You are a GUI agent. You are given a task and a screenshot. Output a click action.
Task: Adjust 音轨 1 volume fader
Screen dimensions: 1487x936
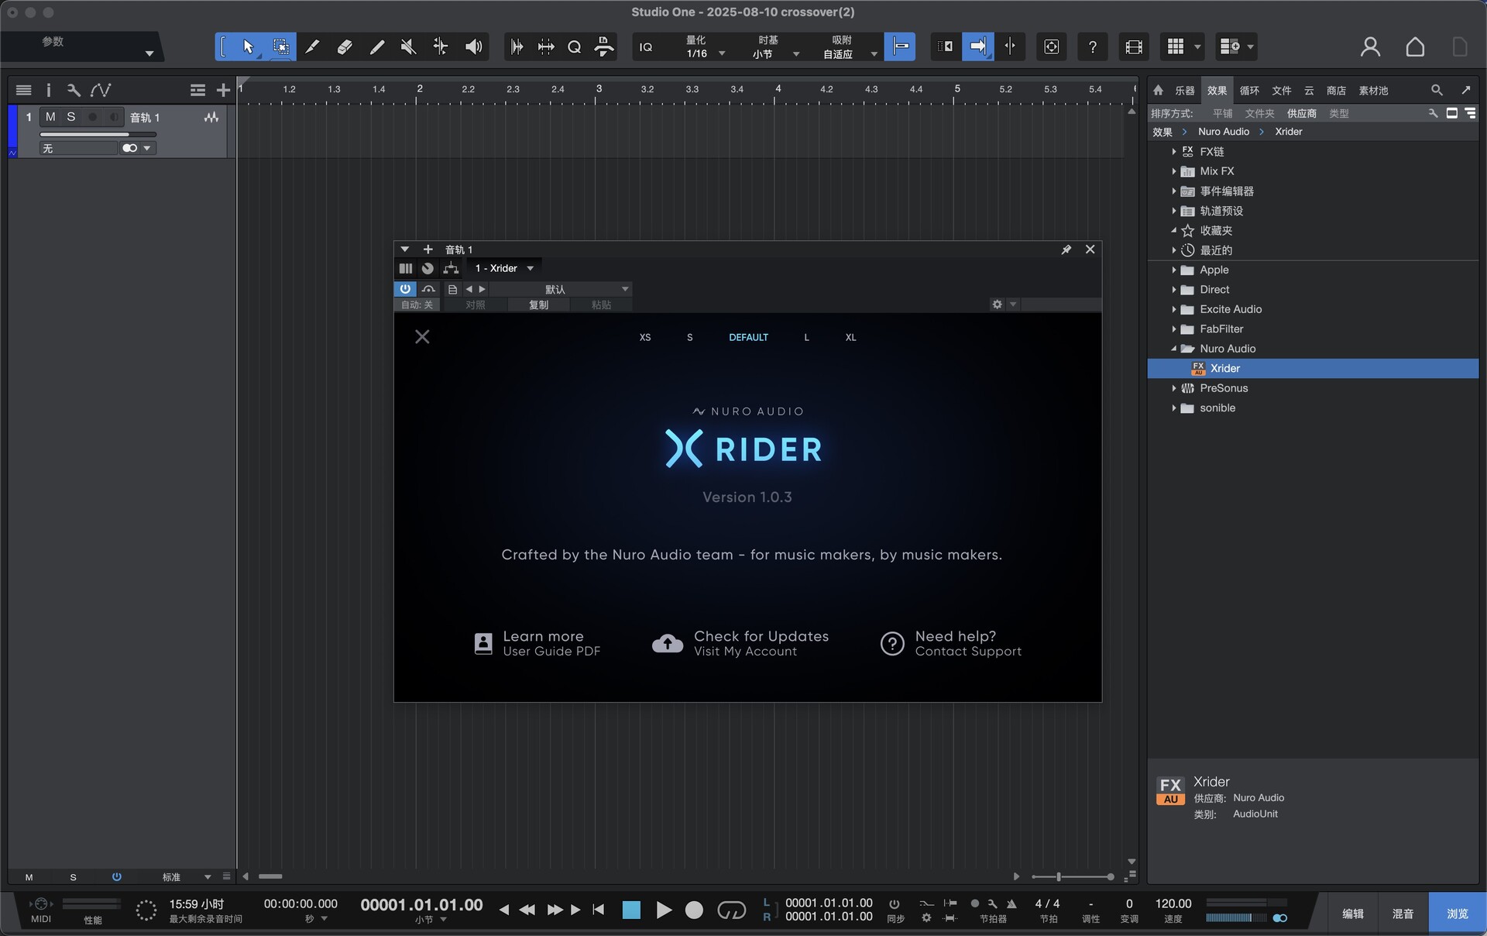[x=98, y=135]
